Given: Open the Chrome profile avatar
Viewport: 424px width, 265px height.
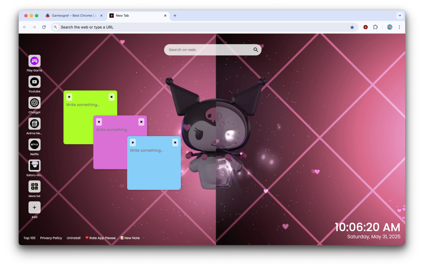Looking at the screenshot, I should (x=390, y=27).
